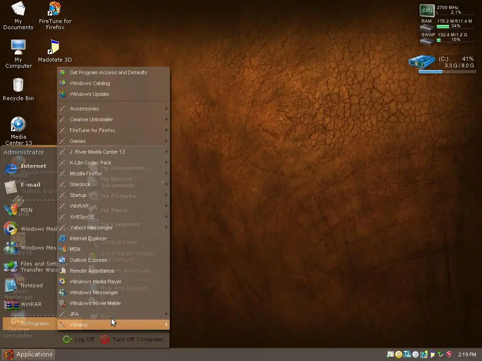Click the Files and Settings Transfer Wizard icon

[10, 267]
